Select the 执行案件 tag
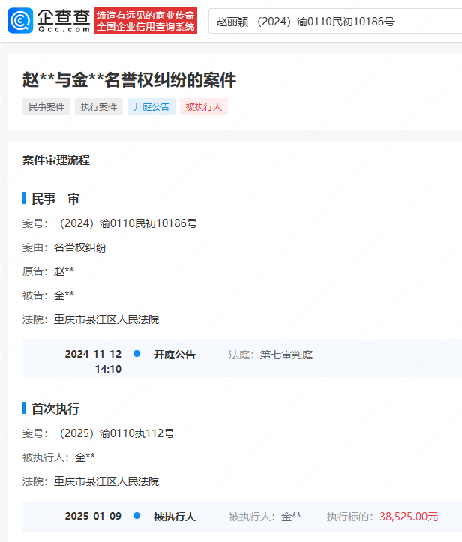Screen dimensions: 462x542 tap(99, 106)
